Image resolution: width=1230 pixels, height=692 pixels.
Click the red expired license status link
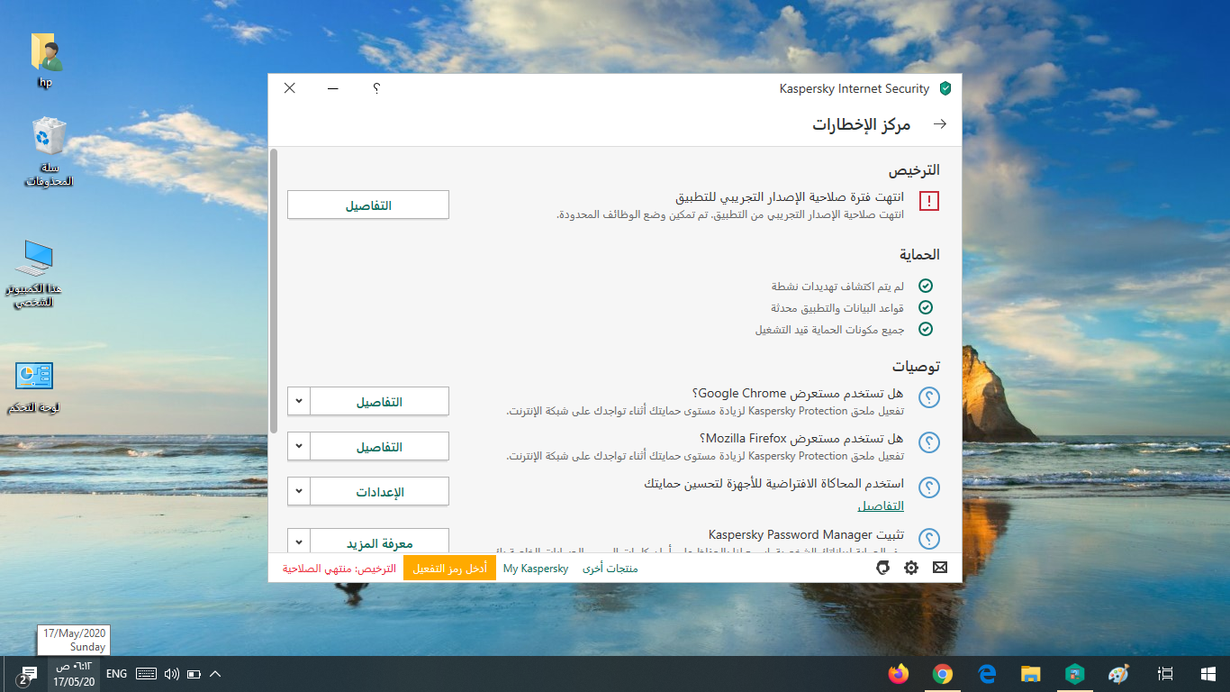pos(339,569)
